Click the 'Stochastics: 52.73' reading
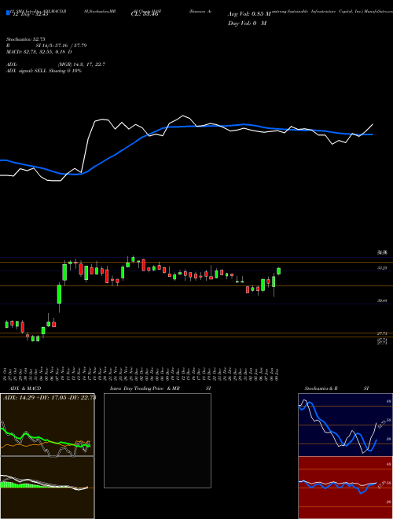393x519 pixels. [25, 39]
